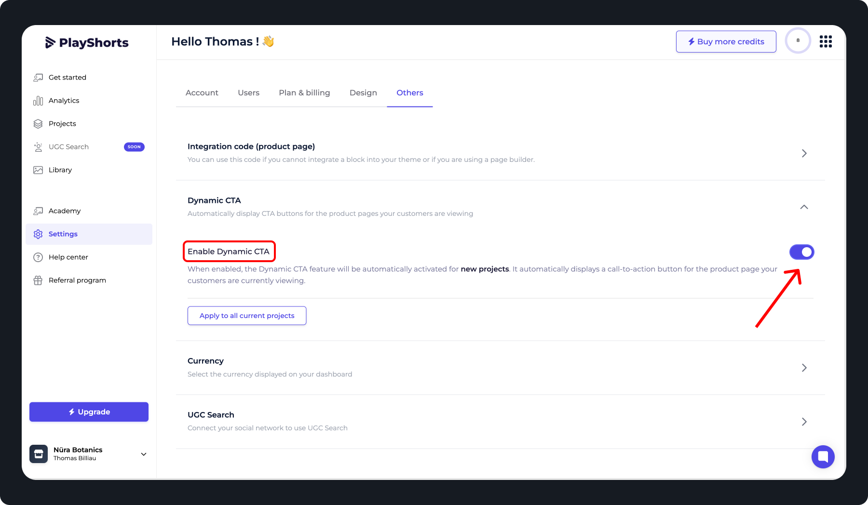Viewport: 868px width, 505px height.
Task: Click the Get started sidebar icon
Action: coord(38,78)
